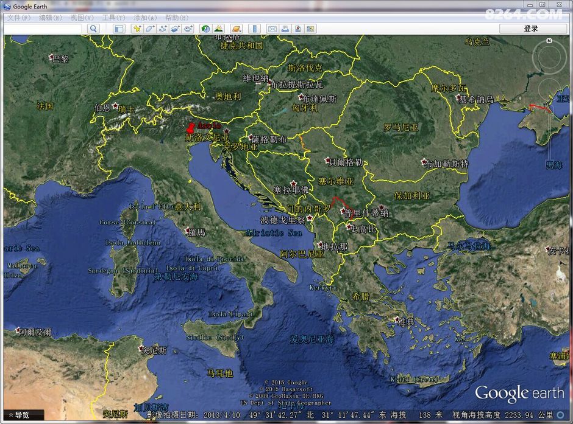Image resolution: width=573 pixels, height=424 pixels.
Task: Open the planet switcher dropdown
Action: (x=236, y=29)
